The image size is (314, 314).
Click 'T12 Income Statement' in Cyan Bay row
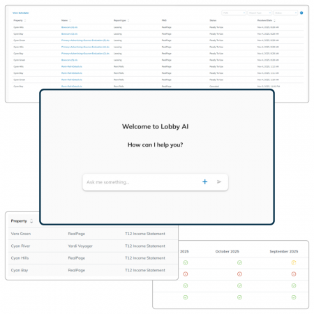(x=145, y=270)
